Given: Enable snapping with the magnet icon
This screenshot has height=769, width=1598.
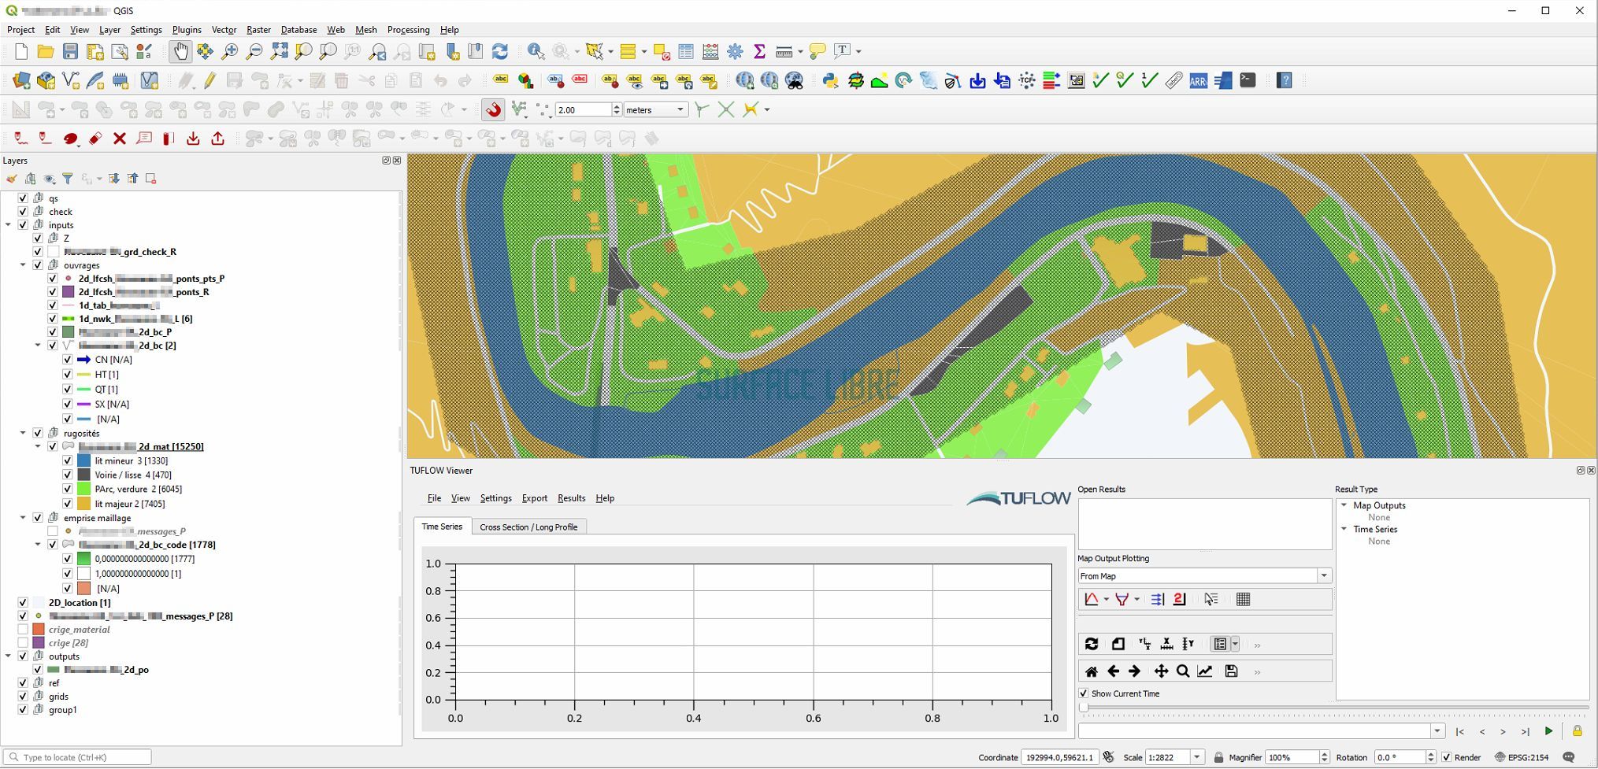Looking at the screenshot, I should pos(493,109).
